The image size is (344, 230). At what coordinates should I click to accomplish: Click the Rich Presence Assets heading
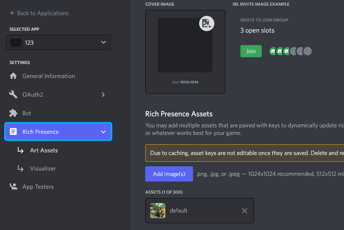click(179, 114)
